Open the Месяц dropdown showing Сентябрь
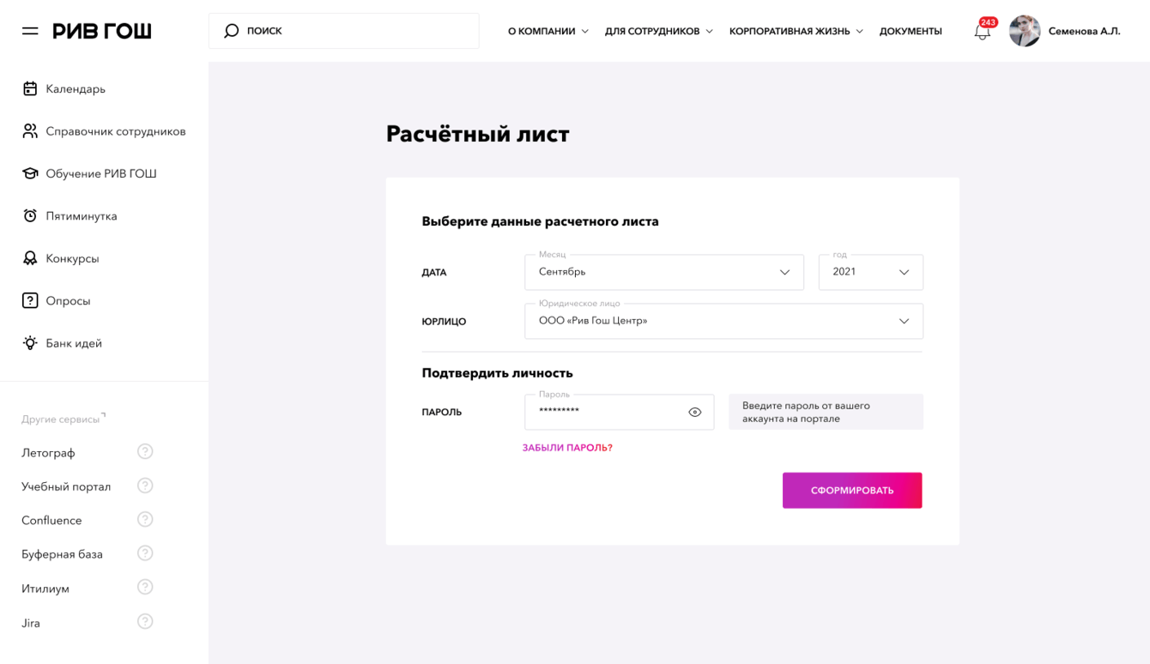1150x664 pixels. pos(663,272)
